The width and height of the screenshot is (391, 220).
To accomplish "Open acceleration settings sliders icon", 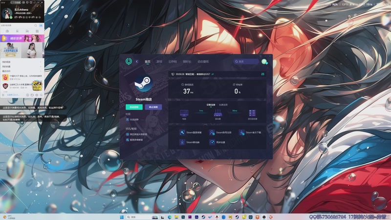I will coord(262,74).
